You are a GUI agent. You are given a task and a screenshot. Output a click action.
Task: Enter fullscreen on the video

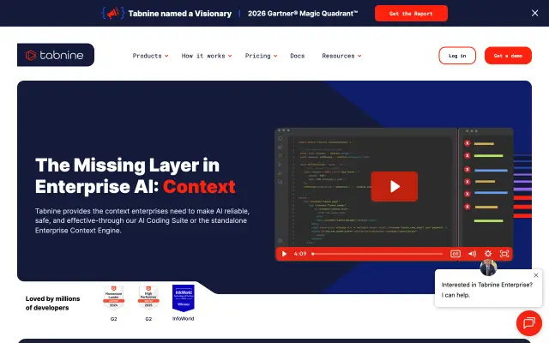504,254
